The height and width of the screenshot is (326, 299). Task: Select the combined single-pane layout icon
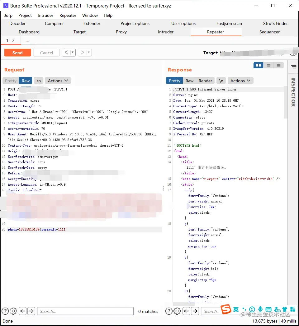278,65
